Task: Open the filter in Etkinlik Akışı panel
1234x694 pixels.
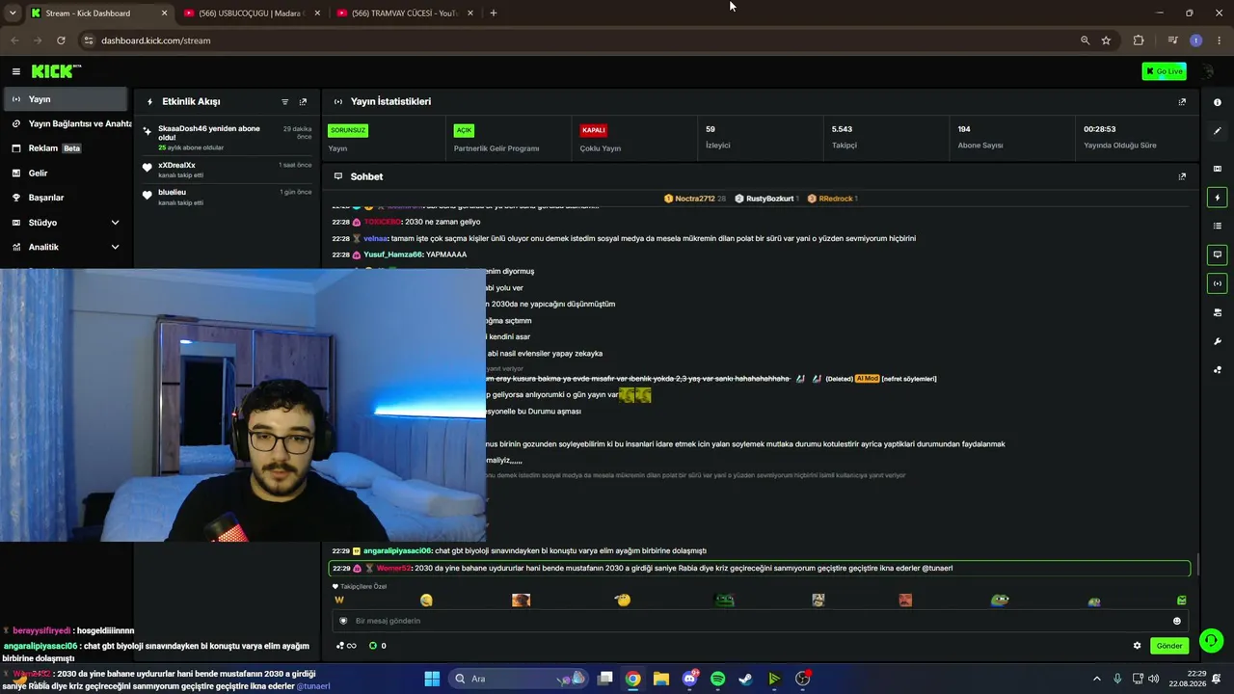Action: click(284, 101)
